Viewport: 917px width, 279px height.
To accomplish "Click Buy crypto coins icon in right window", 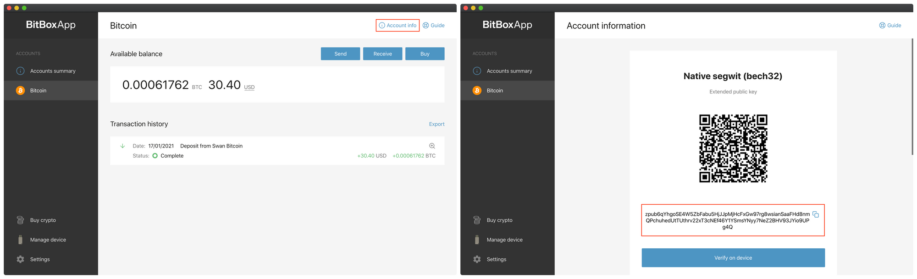I will pos(477,220).
